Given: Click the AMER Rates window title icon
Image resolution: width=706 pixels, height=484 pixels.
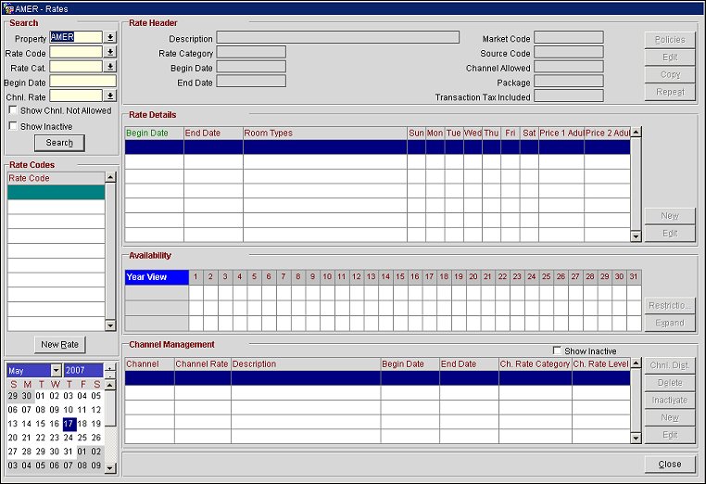Looking at the screenshot, I should click(8, 7).
